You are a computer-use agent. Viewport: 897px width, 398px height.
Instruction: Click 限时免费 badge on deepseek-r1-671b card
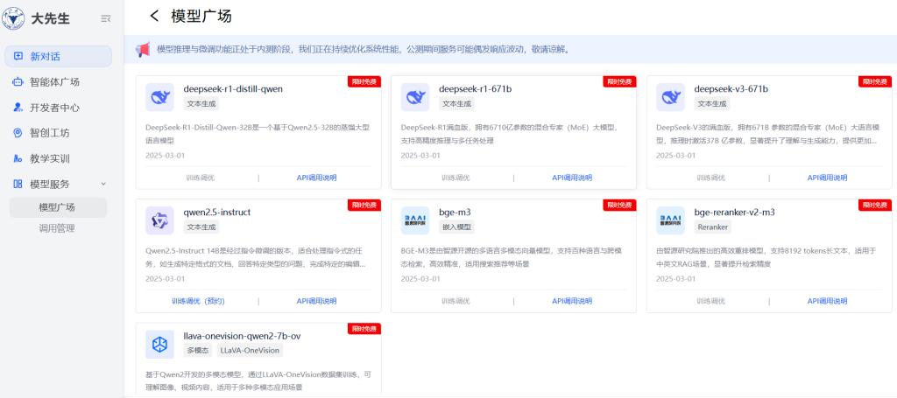click(x=619, y=81)
